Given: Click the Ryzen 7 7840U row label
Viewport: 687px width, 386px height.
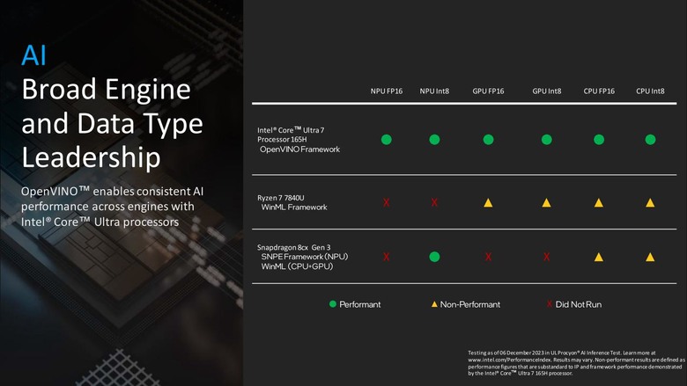Looking at the screenshot, I should coord(280,198).
